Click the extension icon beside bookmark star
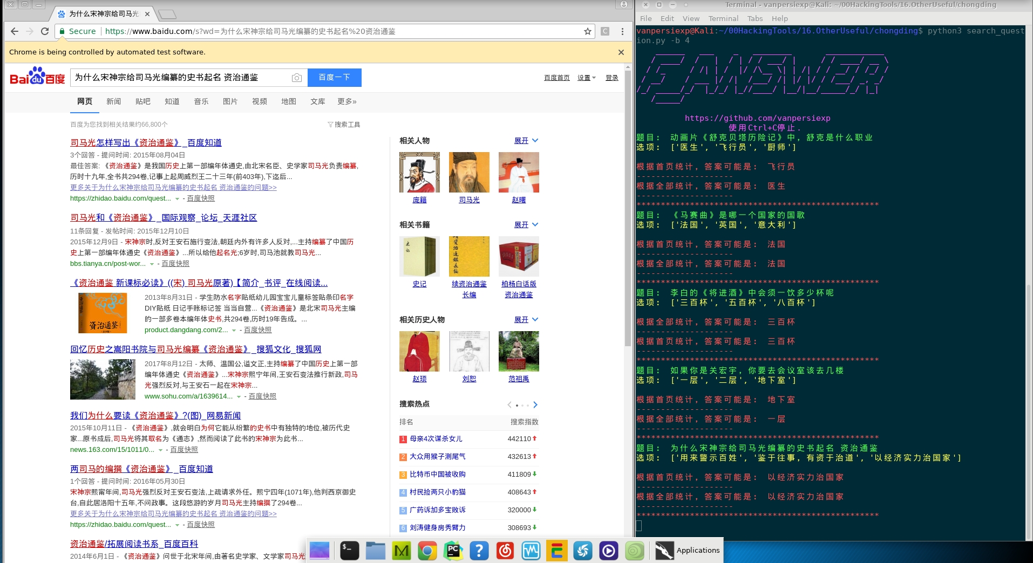This screenshot has height=563, width=1033. coord(605,31)
